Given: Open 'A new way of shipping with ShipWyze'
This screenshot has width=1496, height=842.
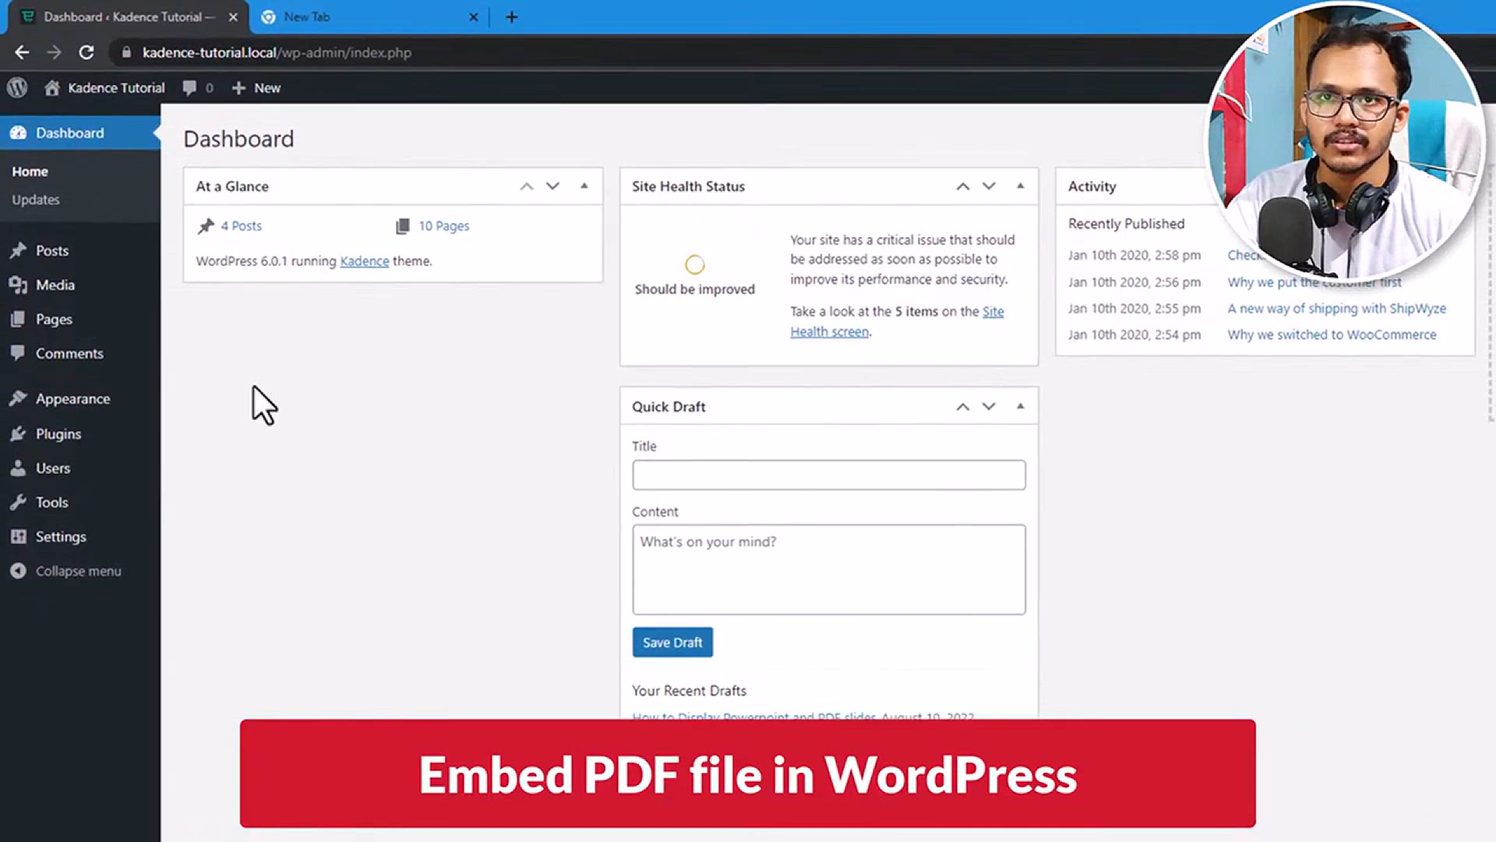Looking at the screenshot, I should (1337, 308).
